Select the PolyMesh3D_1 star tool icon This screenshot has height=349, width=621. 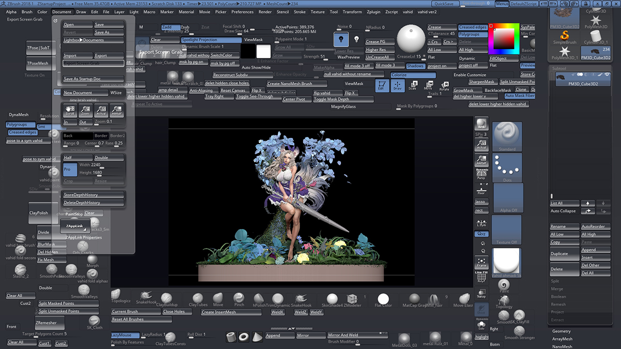tap(565, 53)
